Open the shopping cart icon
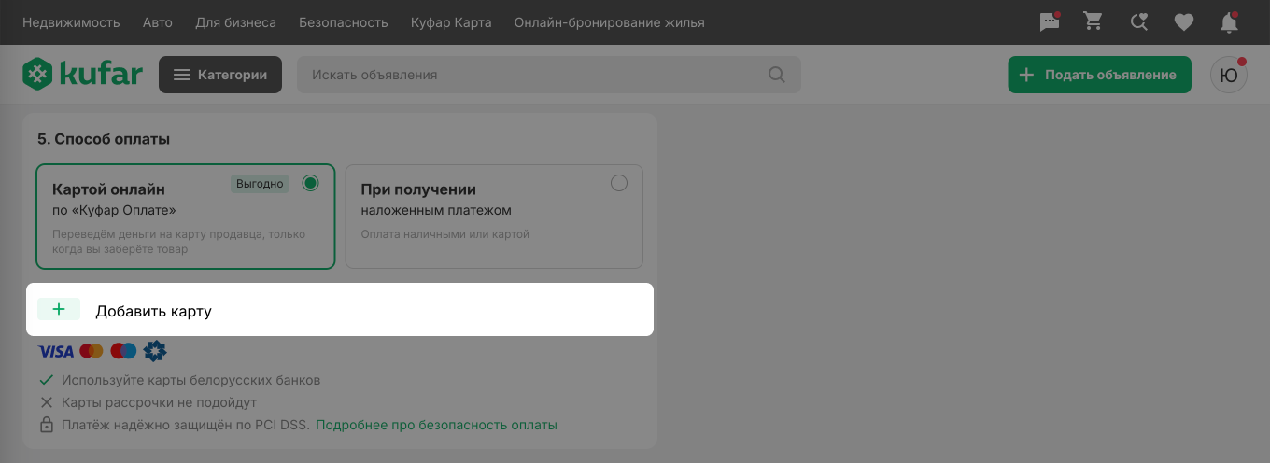 pos(1093,21)
